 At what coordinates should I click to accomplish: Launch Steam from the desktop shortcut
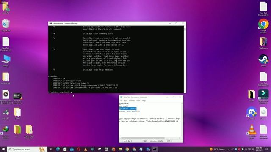point(263,60)
